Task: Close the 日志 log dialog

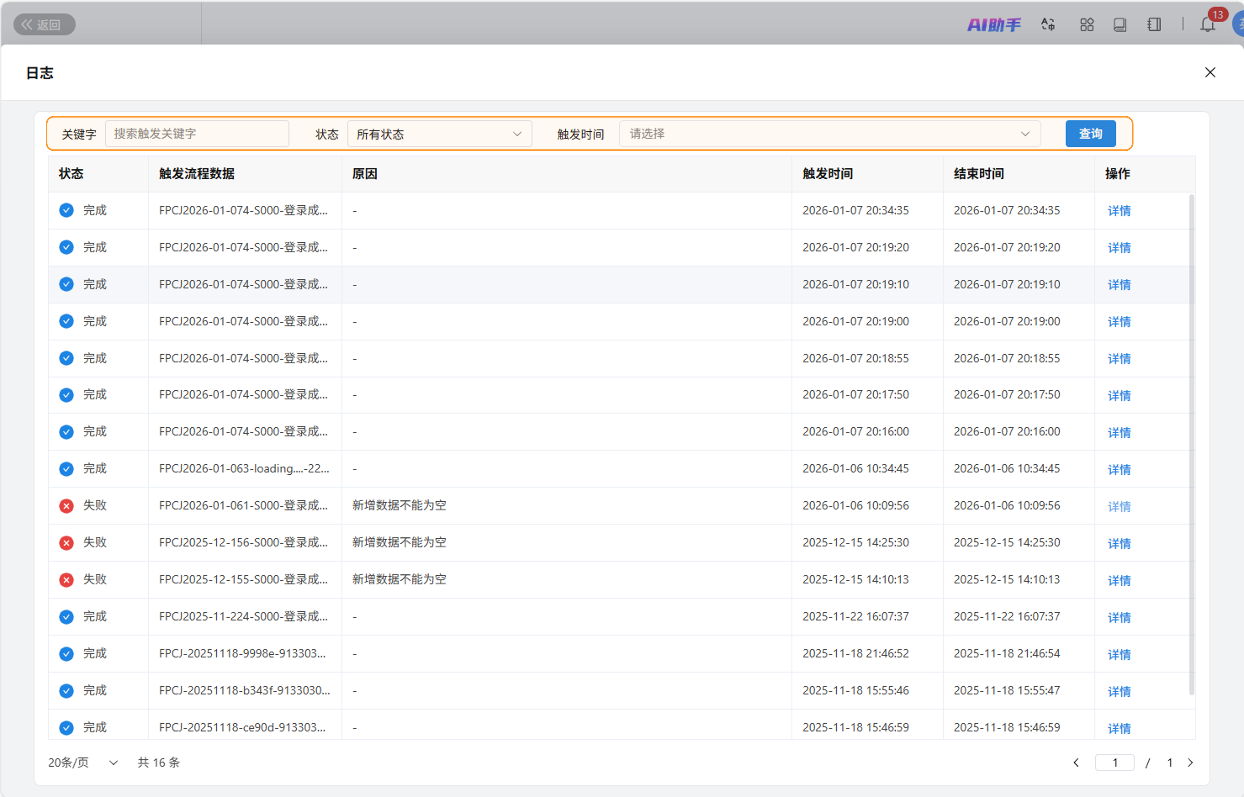Action: click(1210, 72)
